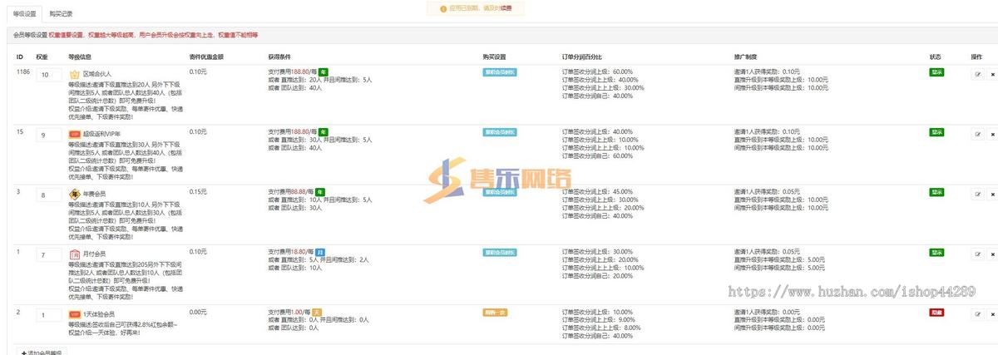The height and width of the screenshot is (355, 998).
Task: Click weight field with value 10
Action: coord(49,75)
